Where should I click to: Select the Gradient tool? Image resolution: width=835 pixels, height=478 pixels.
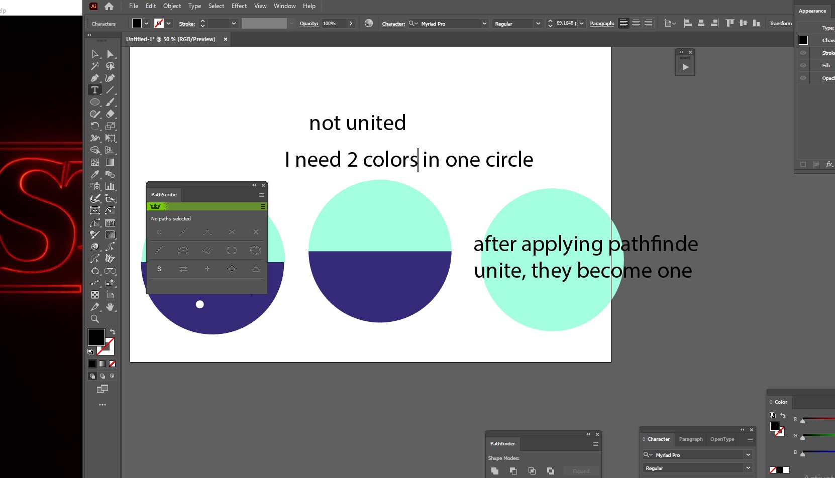click(110, 162)
